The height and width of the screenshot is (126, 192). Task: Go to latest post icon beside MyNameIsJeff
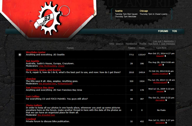pyautogui.click(x=168, y=83)
